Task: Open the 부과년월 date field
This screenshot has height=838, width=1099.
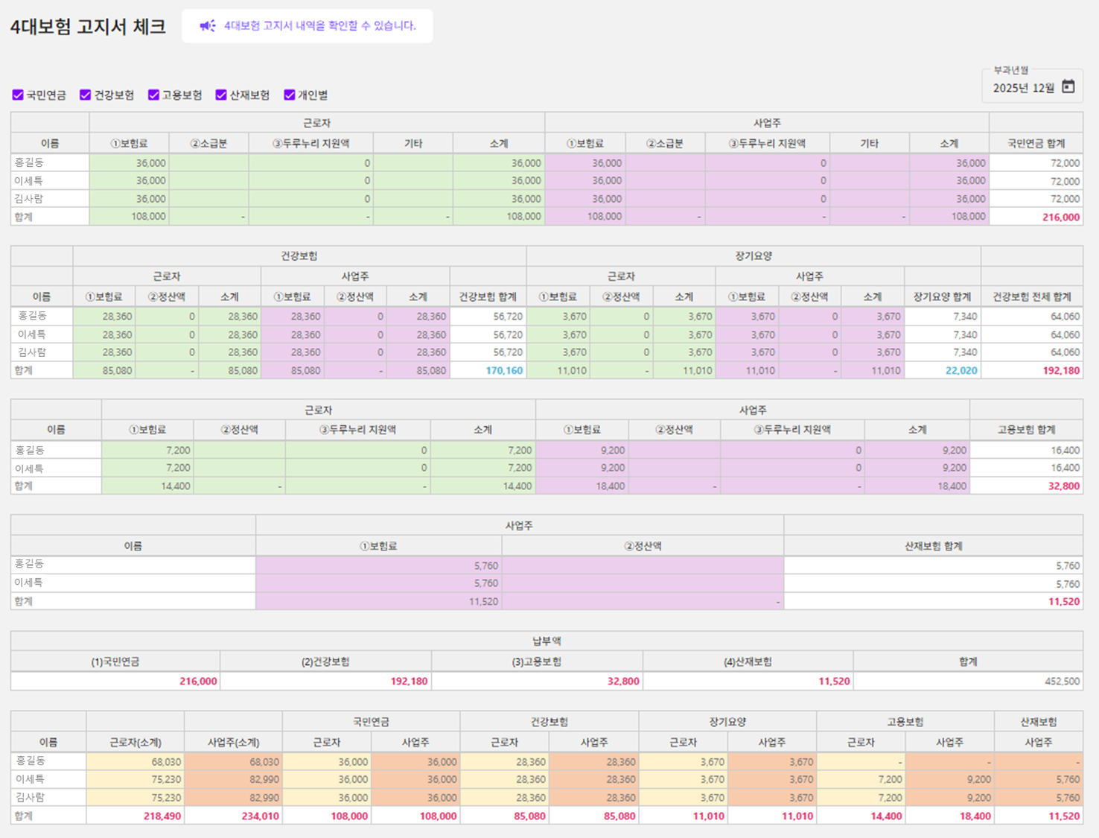Action: click(1024, 88)
